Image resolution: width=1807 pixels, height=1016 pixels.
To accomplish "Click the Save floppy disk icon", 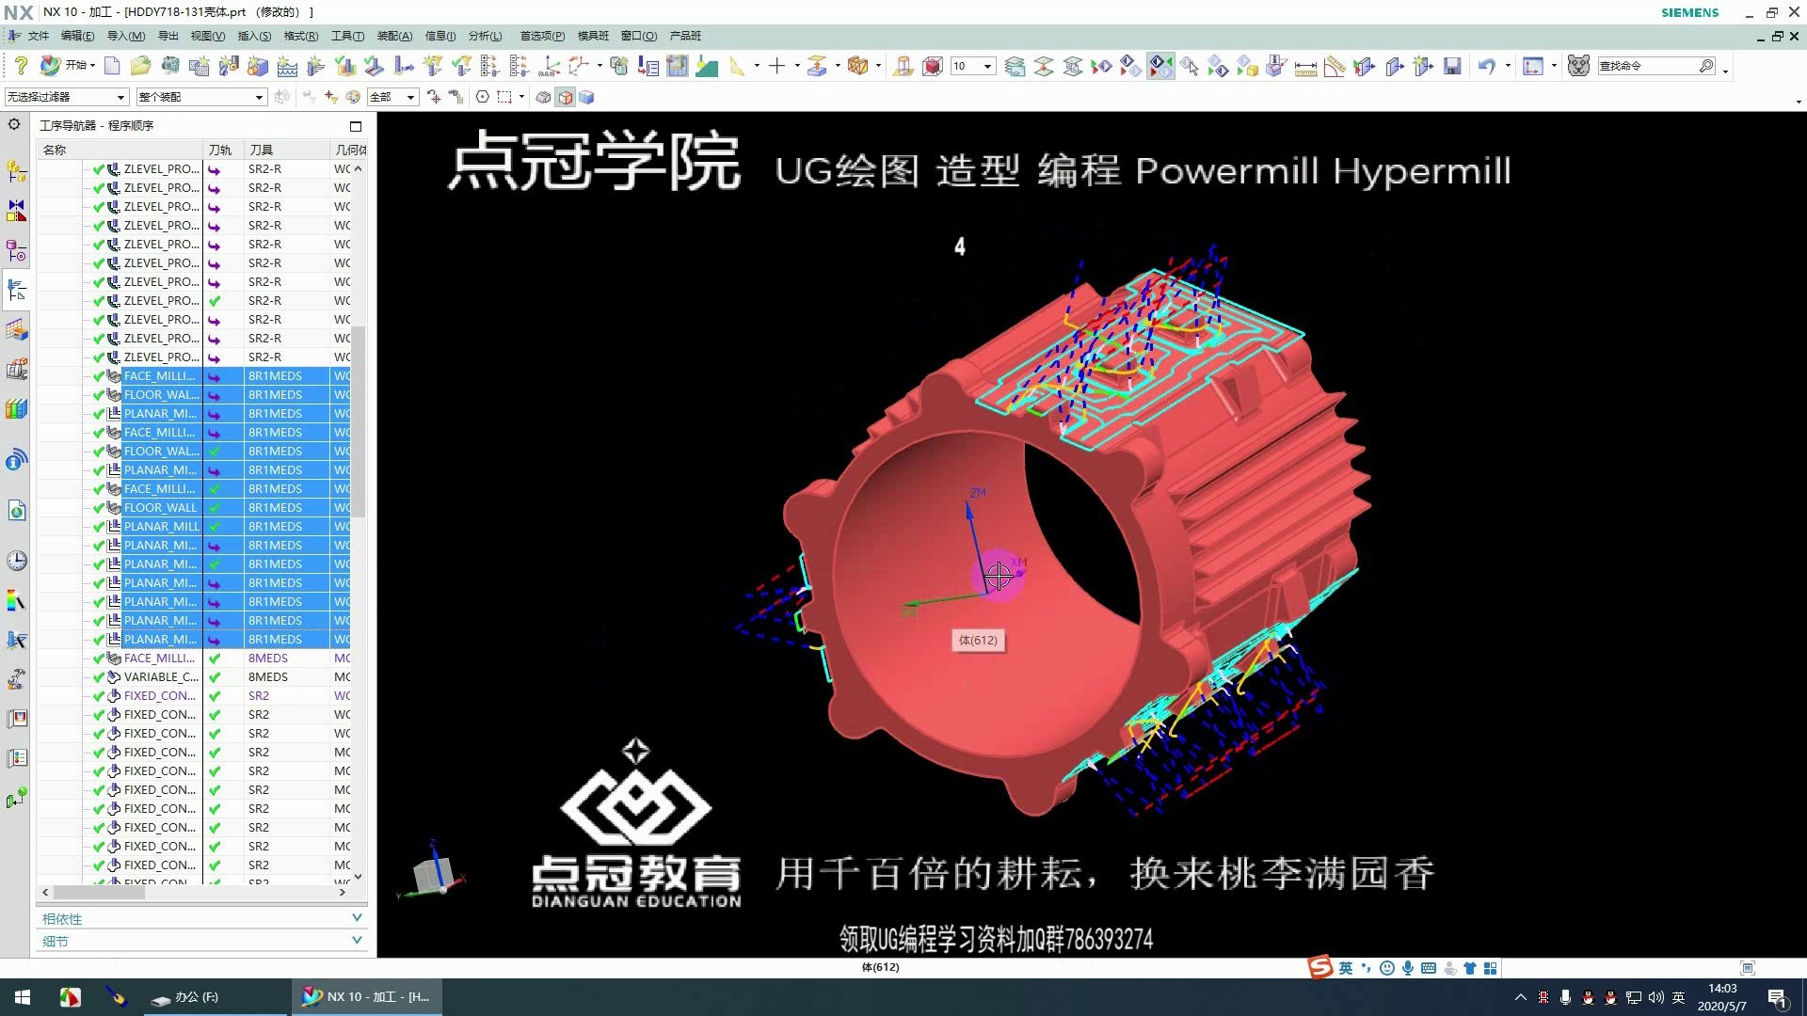I will pos(1452,66).
